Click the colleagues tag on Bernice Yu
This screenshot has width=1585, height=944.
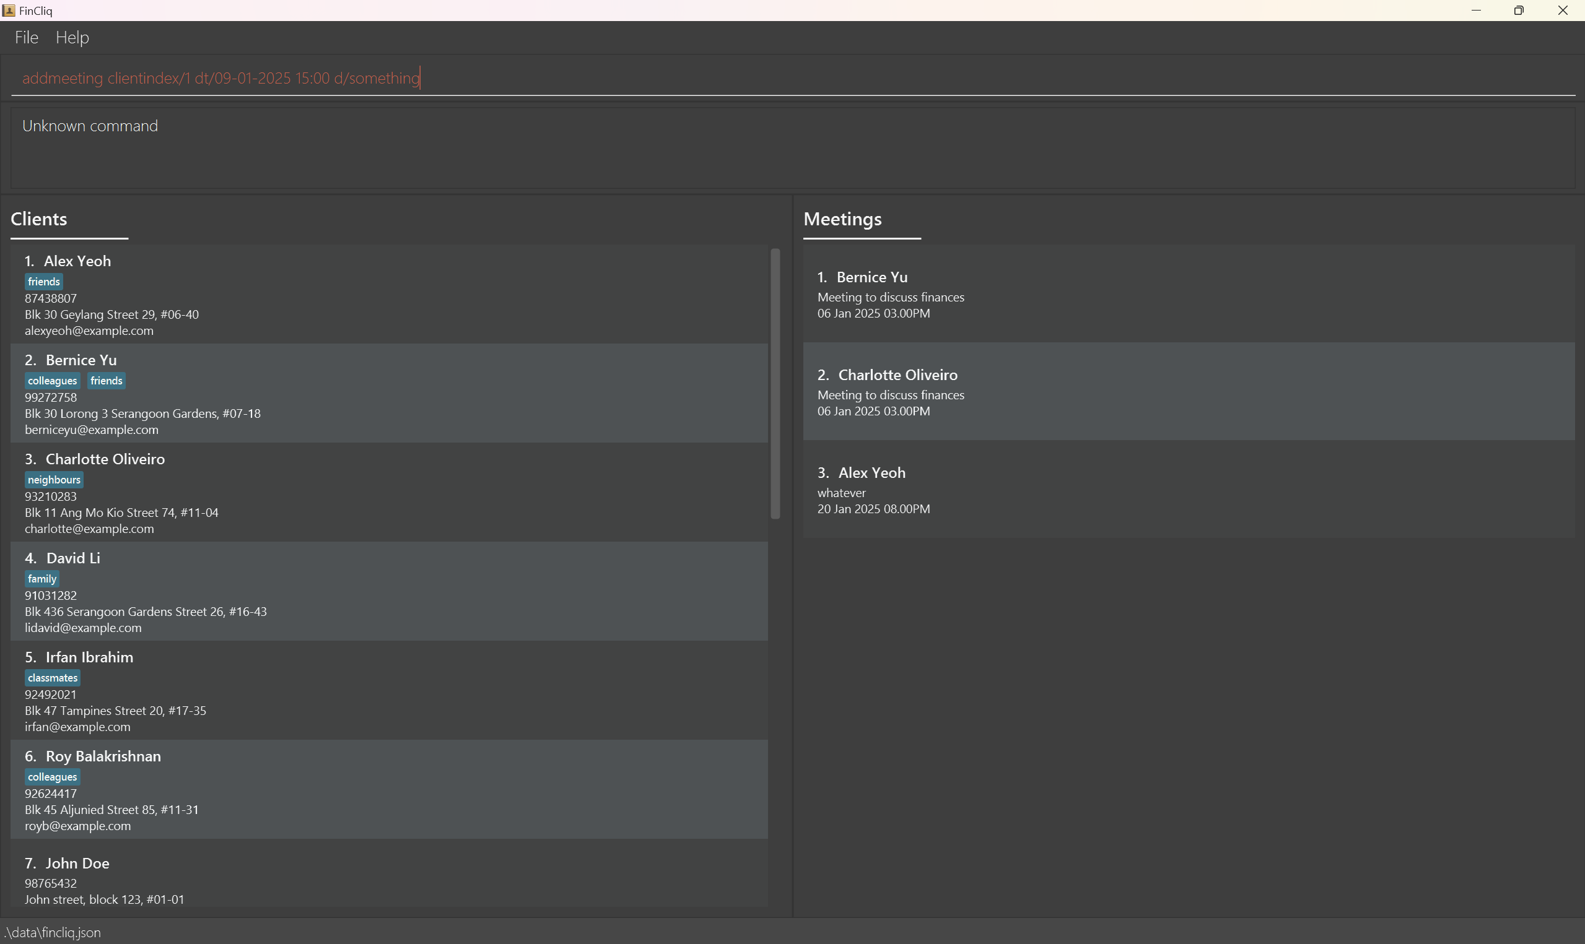coord(52,381)
